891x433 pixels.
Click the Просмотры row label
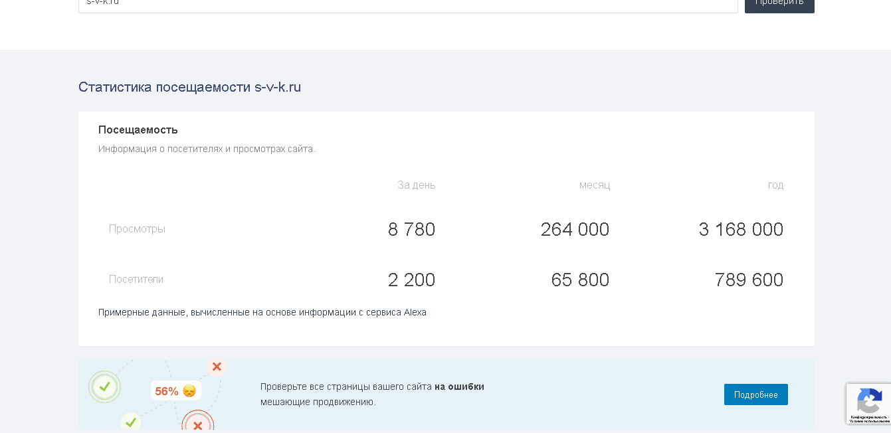click(x=137, y=229)
